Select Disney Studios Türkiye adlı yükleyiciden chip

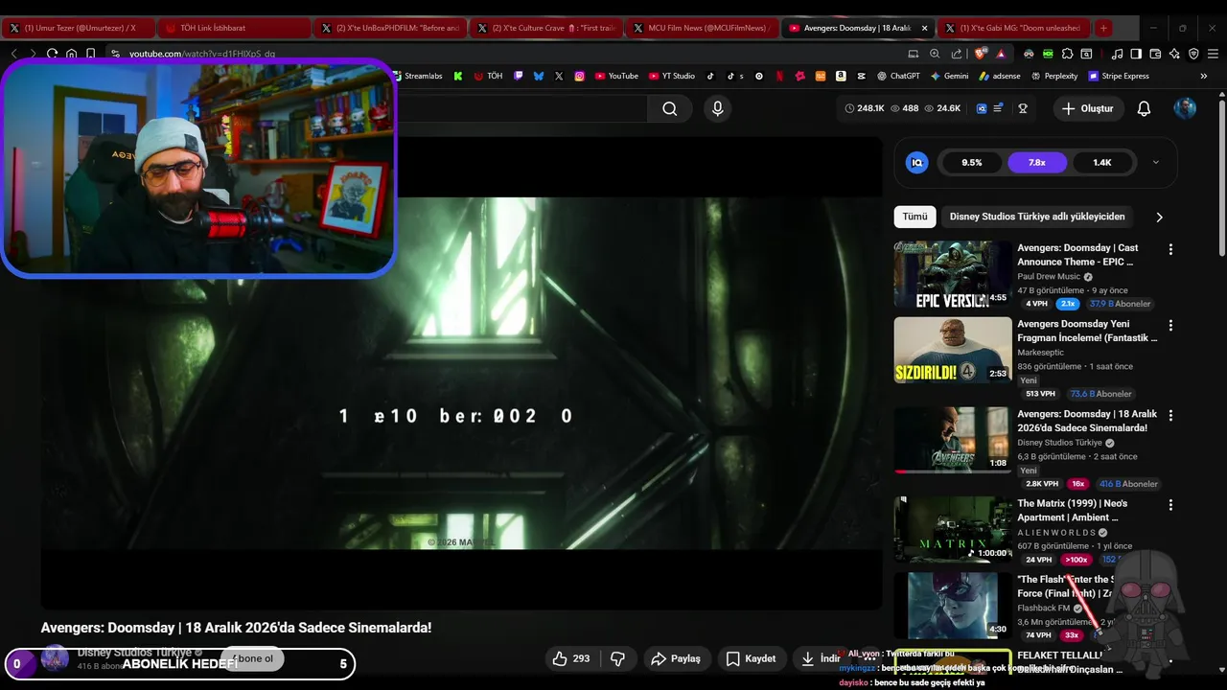pyautogui.click(x=1037, y=217)
